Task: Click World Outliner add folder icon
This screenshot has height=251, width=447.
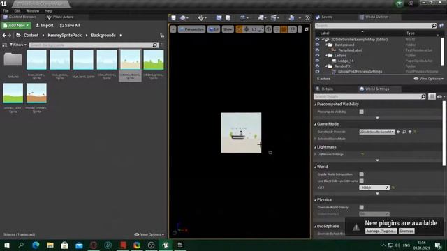Action: coord(441,26)
